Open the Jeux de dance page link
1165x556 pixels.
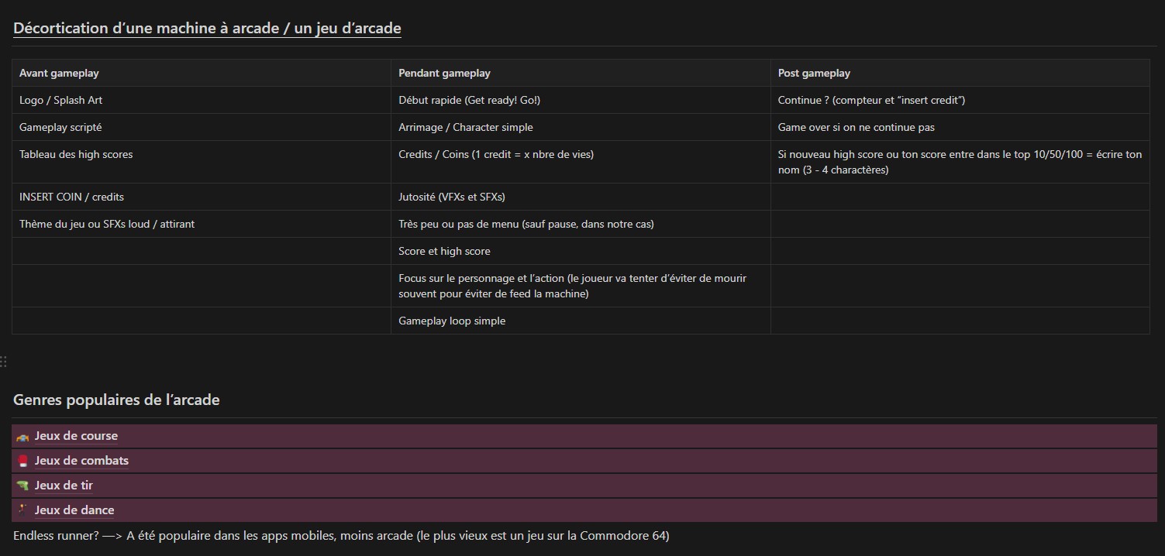point(74,510)
